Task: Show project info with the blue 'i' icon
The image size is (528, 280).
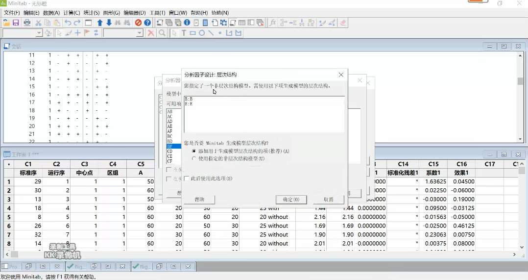Action: coord(187,23)
